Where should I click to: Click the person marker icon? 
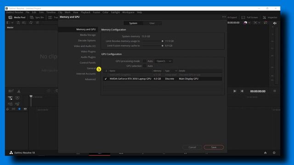pyautogui.click(x=19, y=91)
